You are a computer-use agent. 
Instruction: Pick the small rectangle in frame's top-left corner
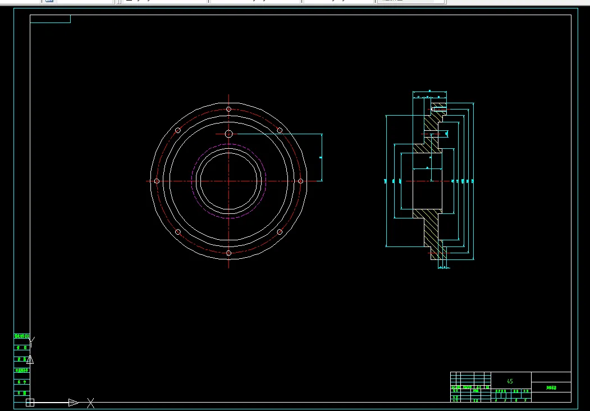coord(50,19)
